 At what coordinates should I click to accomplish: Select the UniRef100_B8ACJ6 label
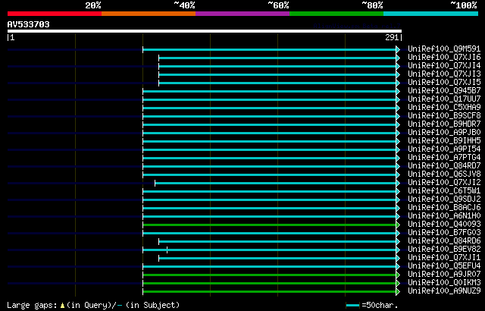(x=444, y=208)
